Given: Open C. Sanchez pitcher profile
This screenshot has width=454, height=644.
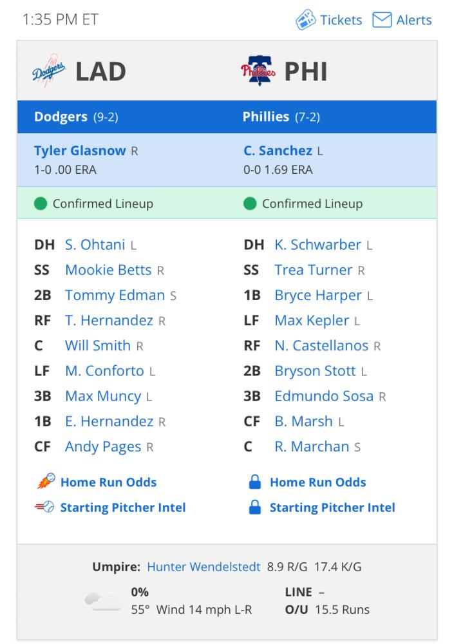Looking at the screenshot, I should pos(278,150).
